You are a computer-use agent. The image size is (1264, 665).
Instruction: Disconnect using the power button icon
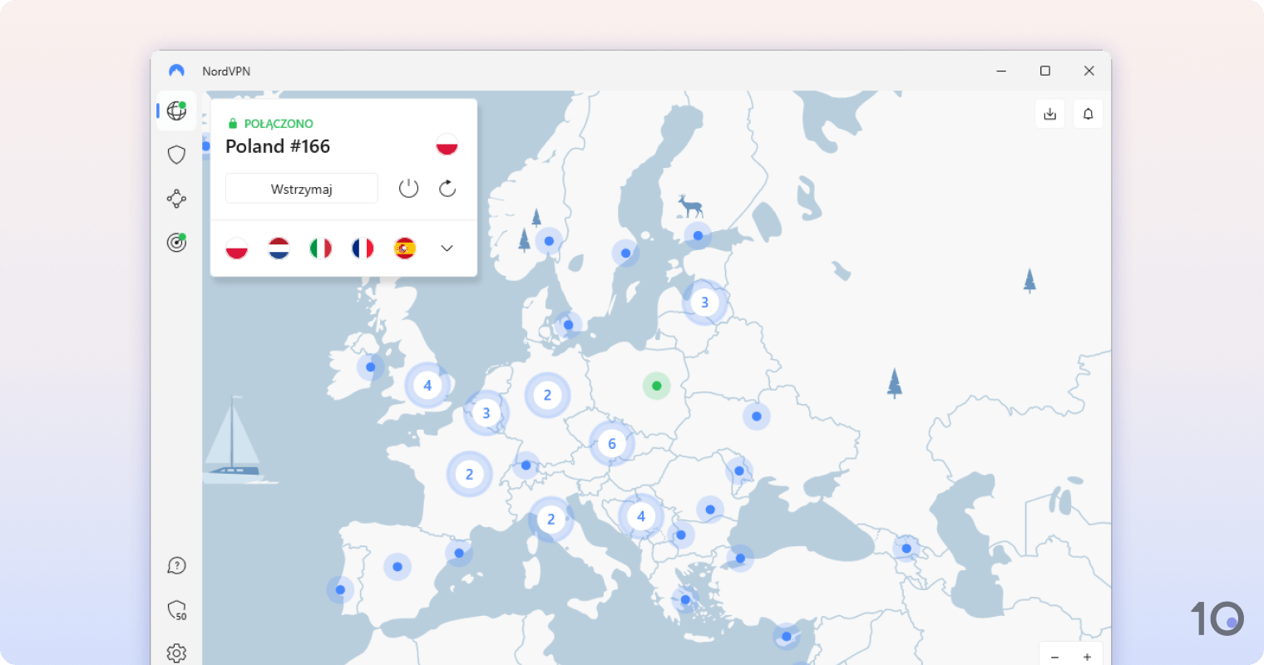tap(408, 188)
